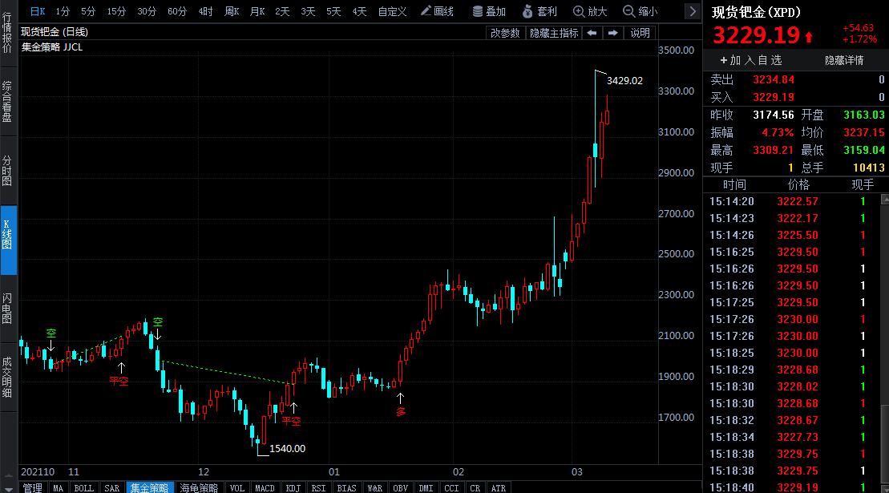Click the 隐藏主指标 hide main indicator button
Image resolution: width=889 pixels, height=493 pixels.
point(553,33)
